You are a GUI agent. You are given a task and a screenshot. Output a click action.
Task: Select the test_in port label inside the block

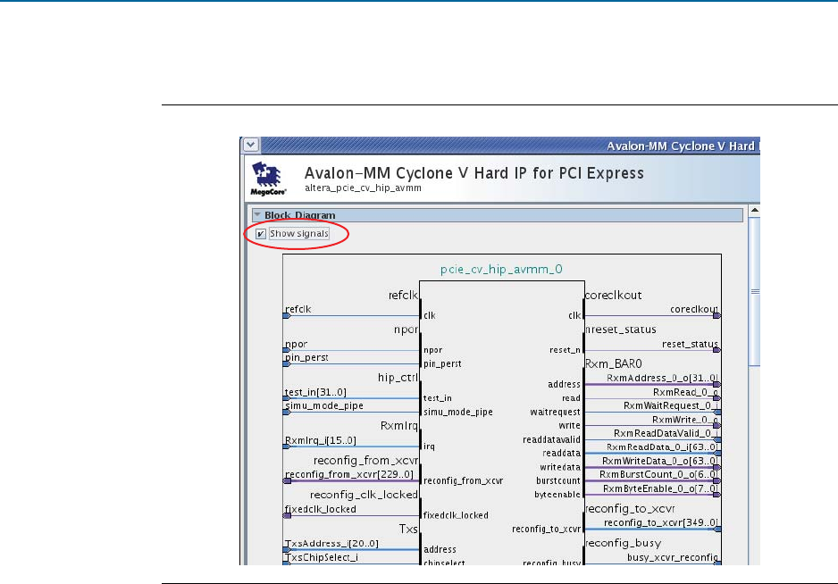point(437,398)
